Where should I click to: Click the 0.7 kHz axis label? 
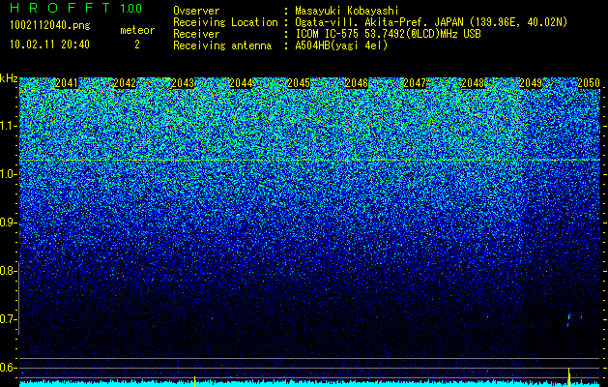8,319
